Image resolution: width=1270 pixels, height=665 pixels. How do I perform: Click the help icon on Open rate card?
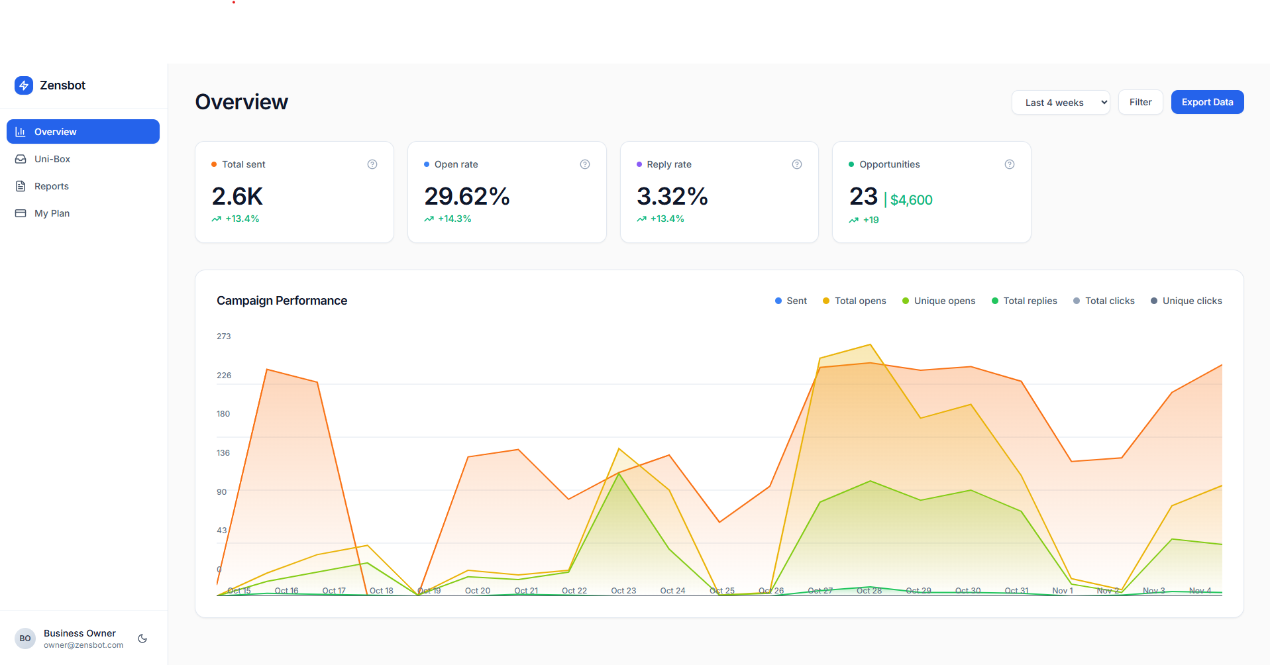coord(585,164)
